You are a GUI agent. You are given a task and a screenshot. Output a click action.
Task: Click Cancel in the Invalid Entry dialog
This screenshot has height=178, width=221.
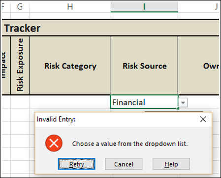coord(124,164)
